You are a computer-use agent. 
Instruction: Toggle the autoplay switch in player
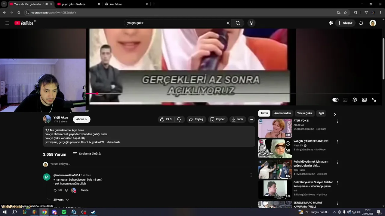click(x=335, y=100)
